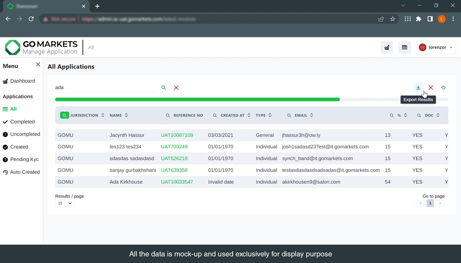Click Invalid date cell

coord(221,182)
